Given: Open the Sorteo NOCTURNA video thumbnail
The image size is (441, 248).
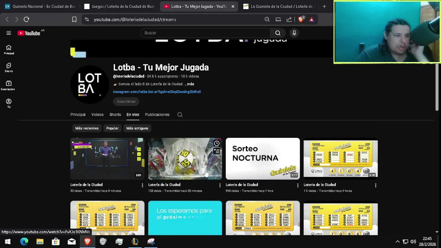Looking at the screenshot, I should (263, 159).
